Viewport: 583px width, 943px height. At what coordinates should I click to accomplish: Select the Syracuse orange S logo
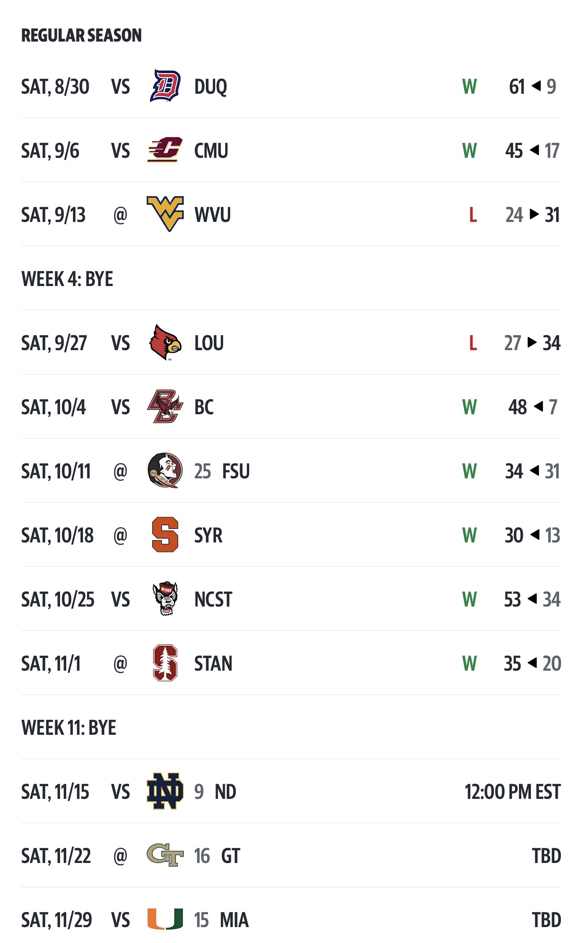point(165,534)
